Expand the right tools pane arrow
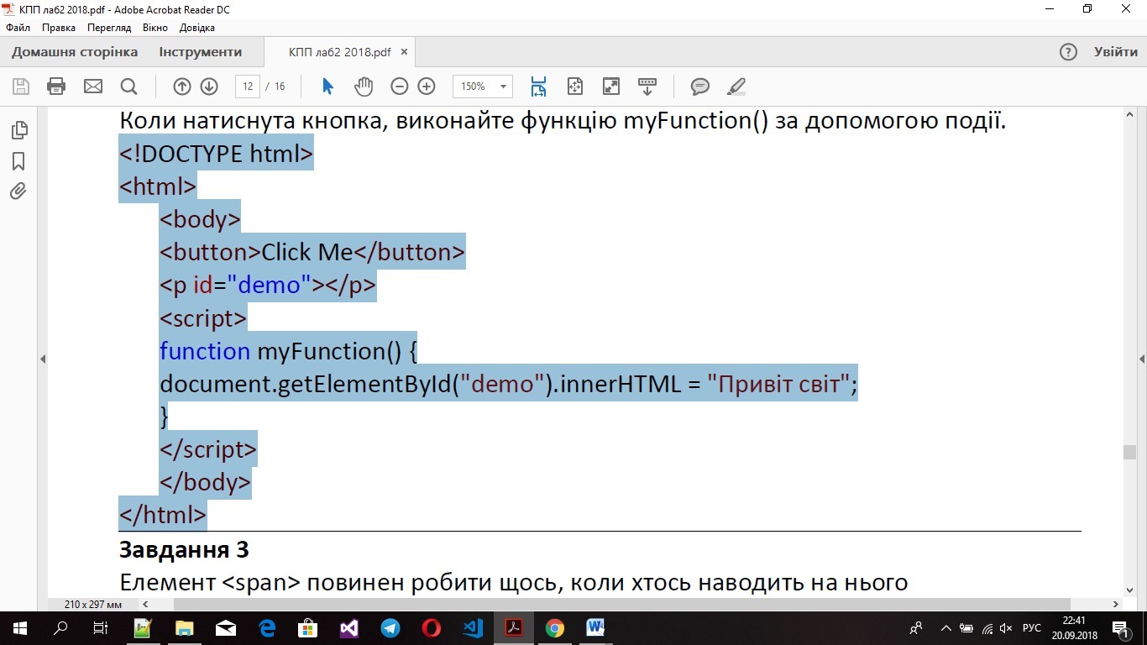 tap(1142, 359)
